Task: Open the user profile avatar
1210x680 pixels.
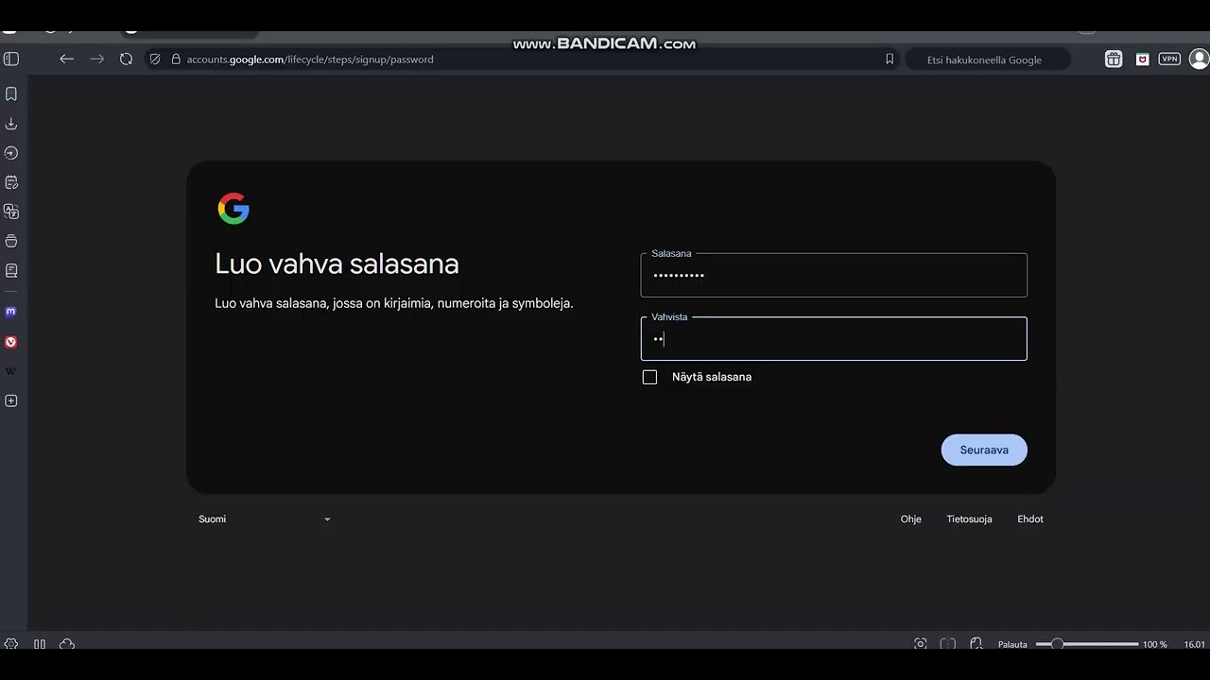Action: click(x=1199, y=59)
